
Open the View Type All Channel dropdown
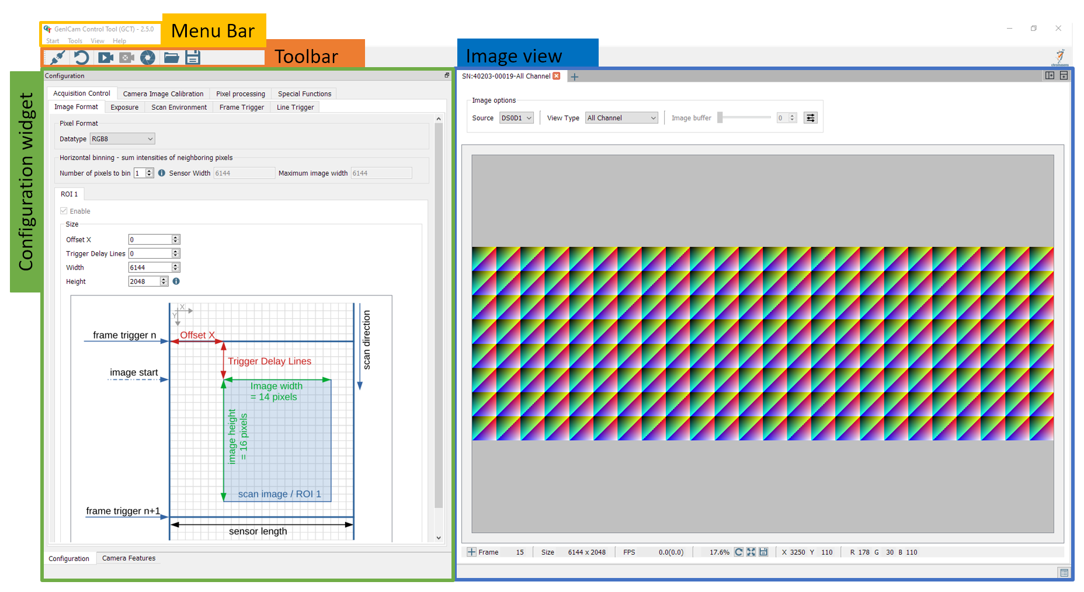click(621, 118)
